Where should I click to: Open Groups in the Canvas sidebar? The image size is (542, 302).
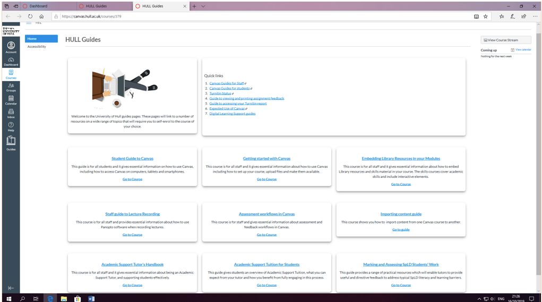11,88
